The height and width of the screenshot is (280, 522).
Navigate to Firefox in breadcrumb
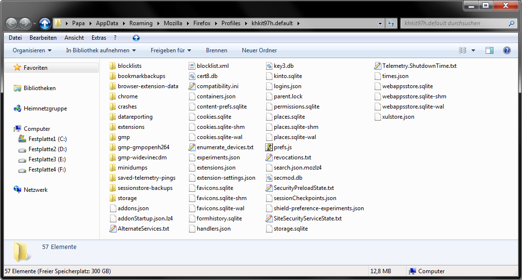[202, 23]
